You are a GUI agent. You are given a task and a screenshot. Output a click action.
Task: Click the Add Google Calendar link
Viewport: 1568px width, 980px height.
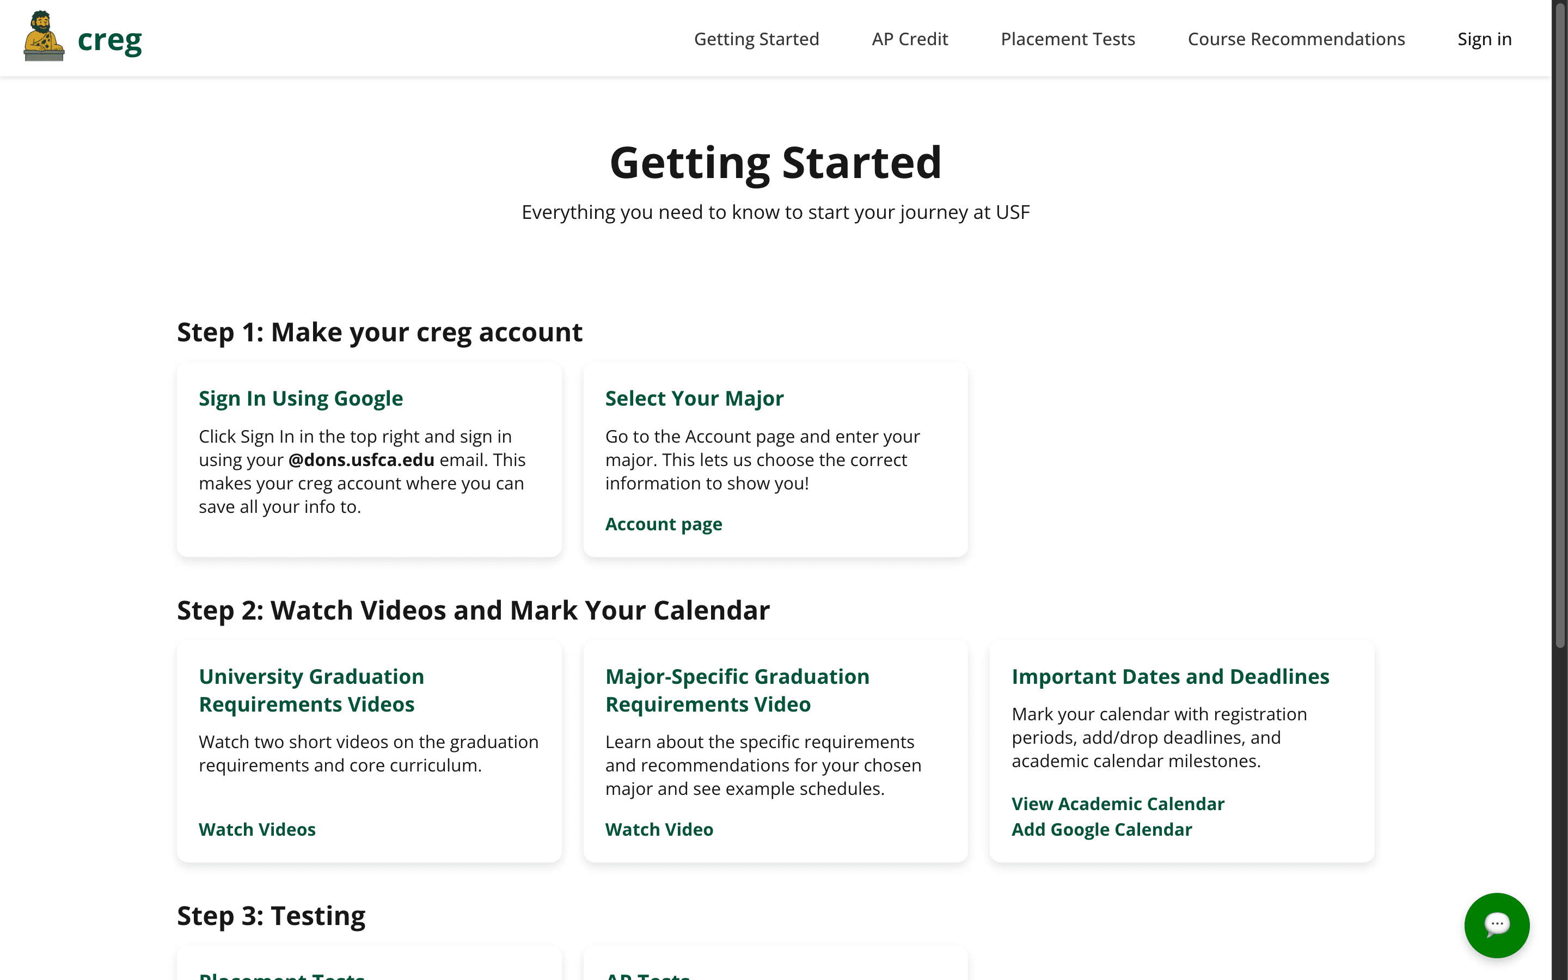coord(1101,830)
